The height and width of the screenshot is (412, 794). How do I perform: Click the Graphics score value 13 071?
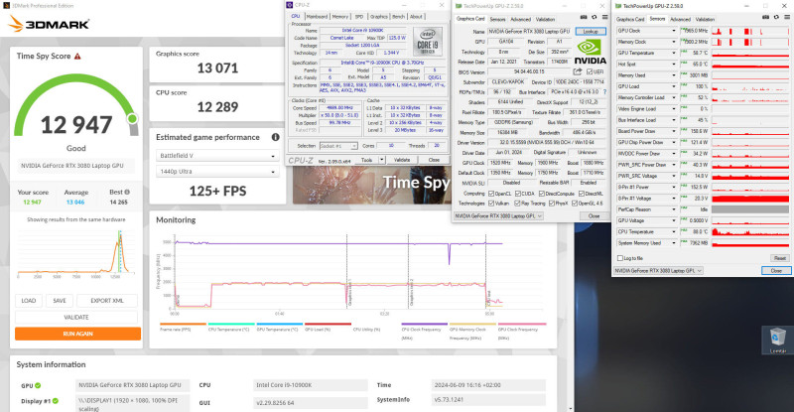(x=217, y=68)
